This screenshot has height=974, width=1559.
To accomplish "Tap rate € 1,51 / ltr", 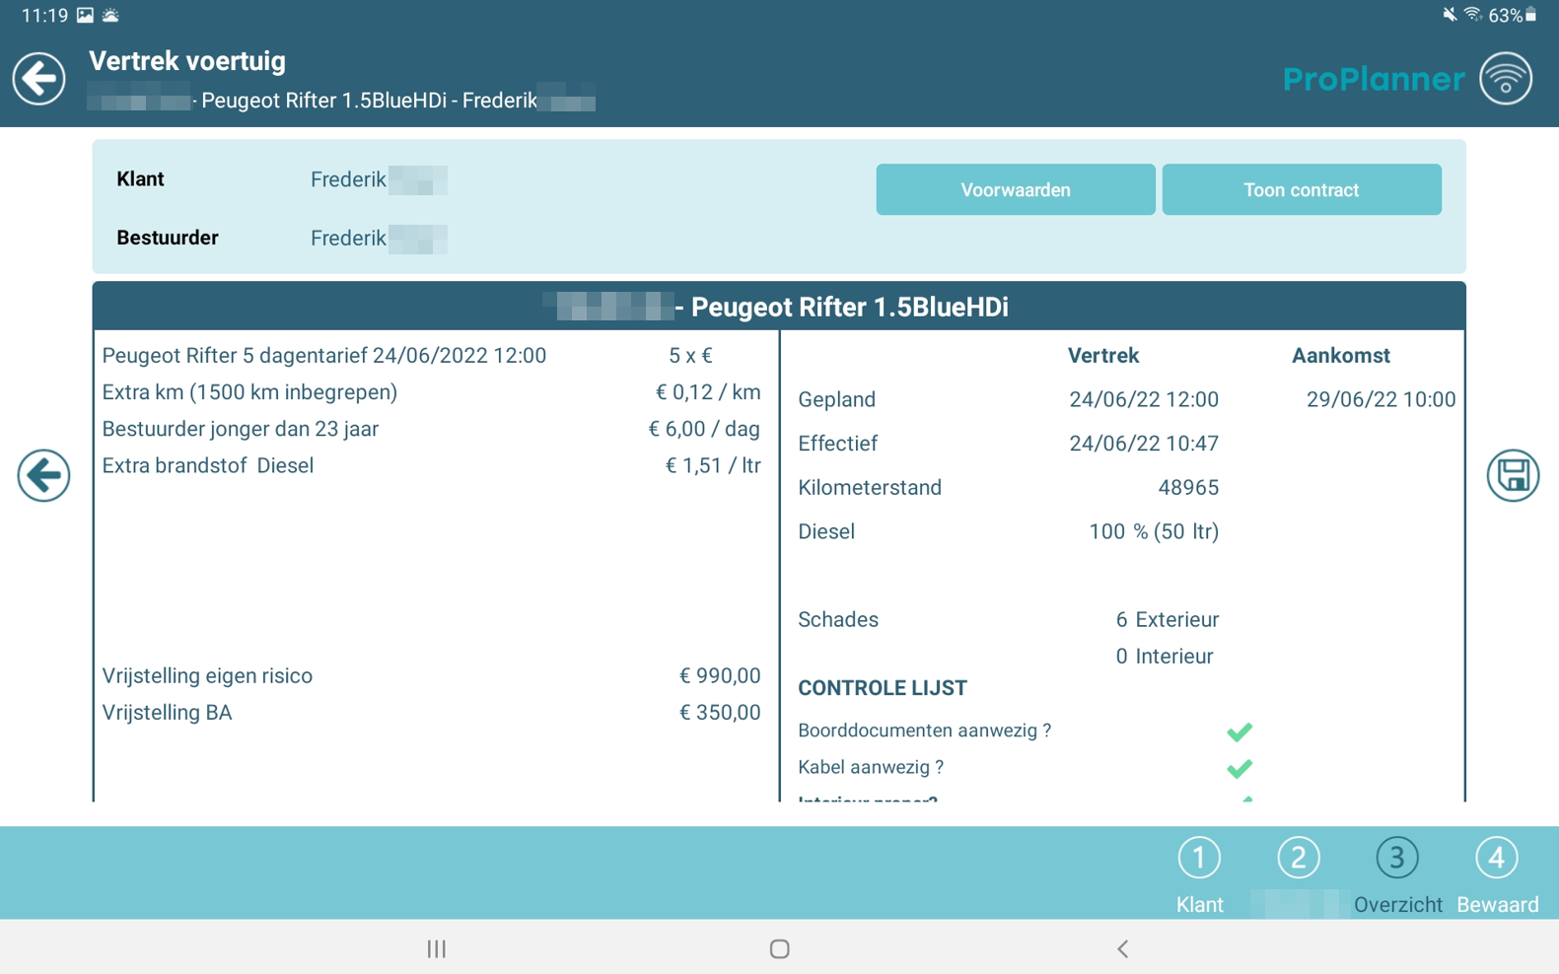I will point(713,465).
